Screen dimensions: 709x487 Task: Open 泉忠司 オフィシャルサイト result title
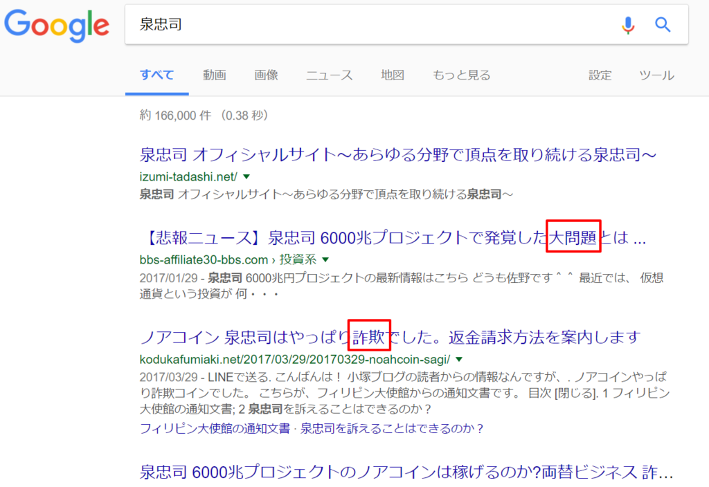398,155
